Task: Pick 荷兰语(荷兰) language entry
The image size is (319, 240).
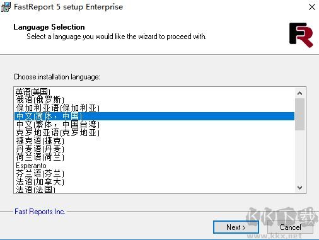Action: [x=154, y=157]
